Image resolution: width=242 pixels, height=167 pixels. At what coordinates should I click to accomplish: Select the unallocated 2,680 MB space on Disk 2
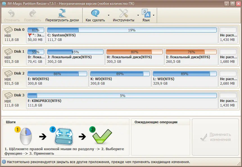[228, 78]
